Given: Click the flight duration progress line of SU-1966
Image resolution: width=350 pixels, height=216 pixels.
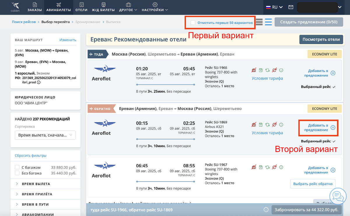Looking at the screenshot, I should (x=165, y=84).
